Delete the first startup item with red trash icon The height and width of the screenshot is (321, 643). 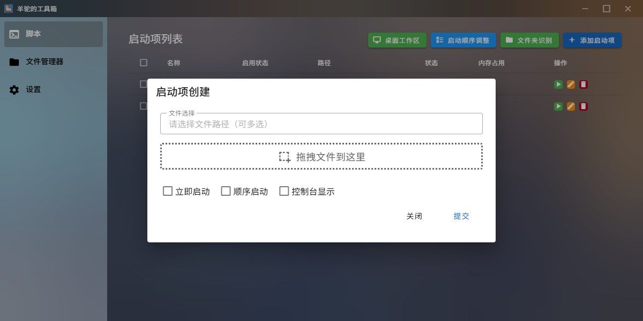[584, 84]
